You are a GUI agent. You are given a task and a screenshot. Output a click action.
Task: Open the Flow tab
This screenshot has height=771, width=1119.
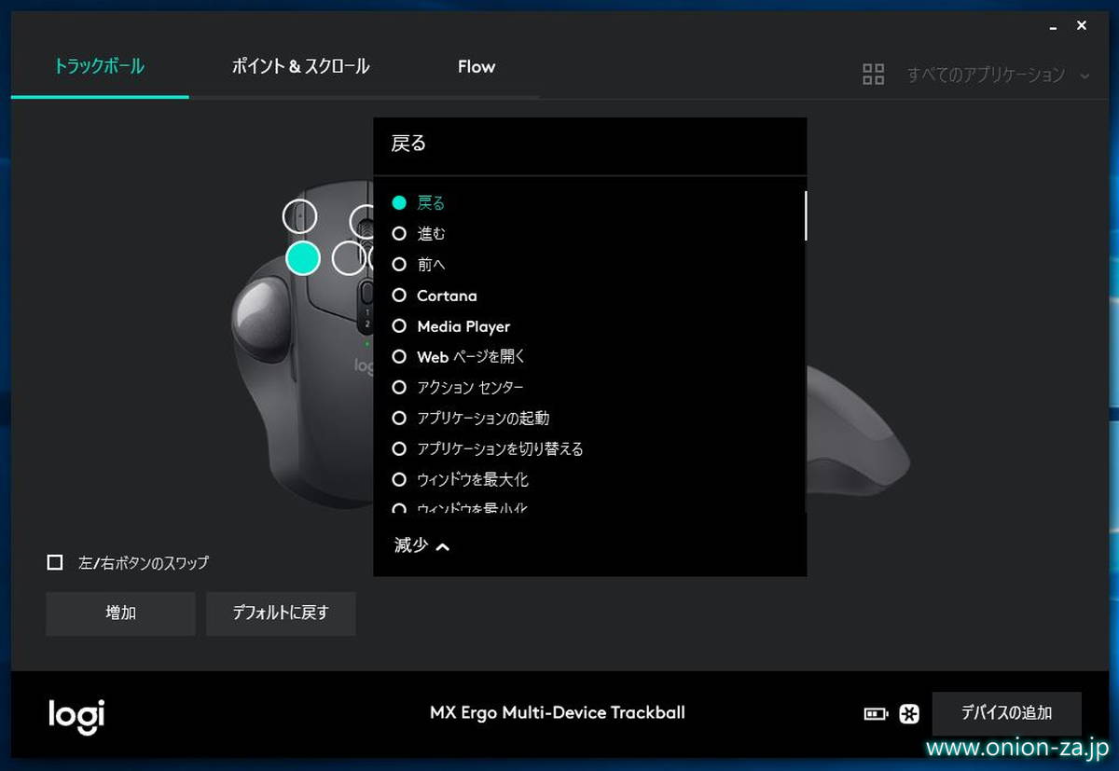click(476, 66)
